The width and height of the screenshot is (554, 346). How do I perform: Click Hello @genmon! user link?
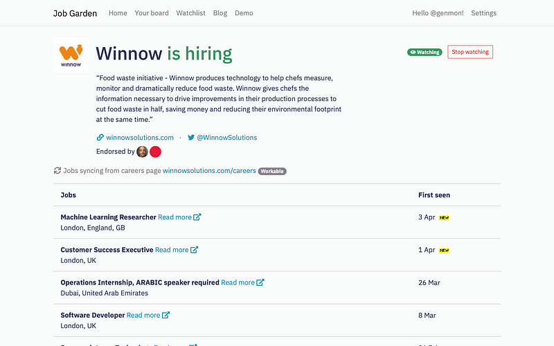coord(438,13)
